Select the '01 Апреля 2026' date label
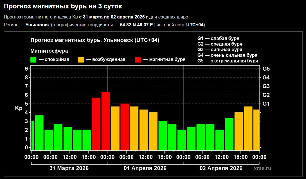The width and height of the screenshot is (306, 179). pos(145,168)
